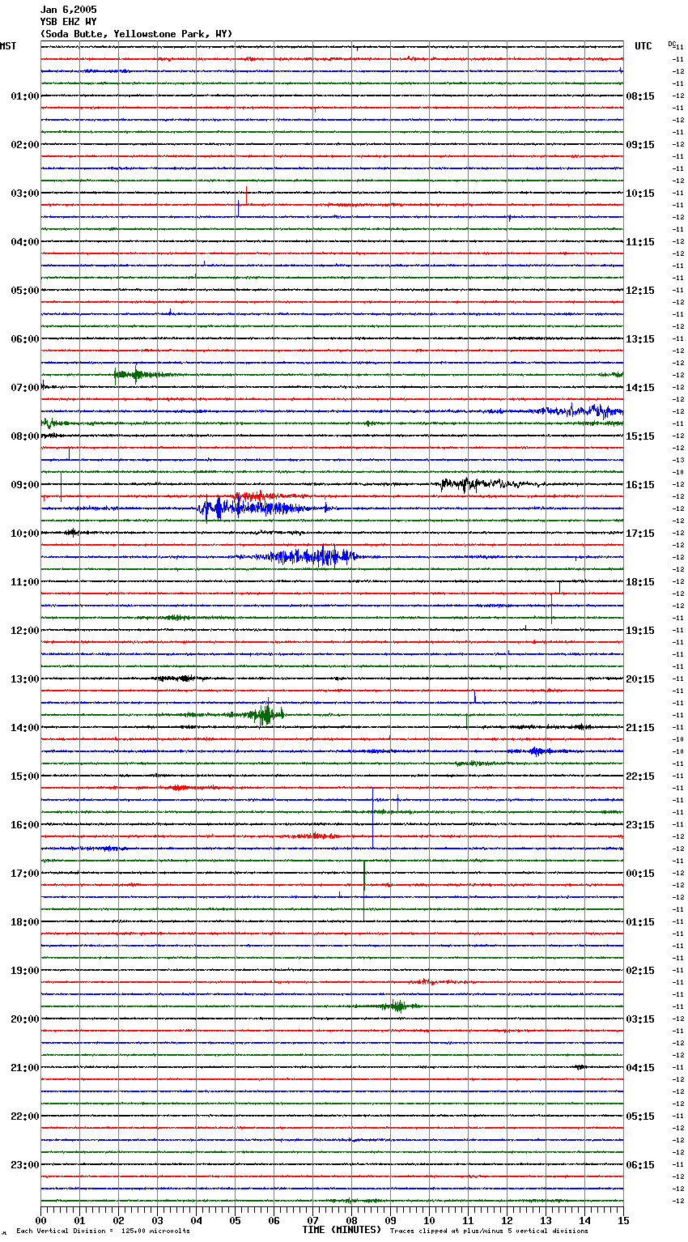Screen dimensions: 688x1242
Task: Select the "21:00" MST row label
Action: [25, 1068]
